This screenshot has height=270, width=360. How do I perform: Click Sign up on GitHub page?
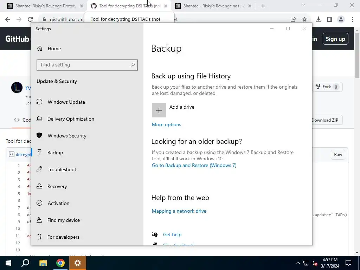click(335, 39)
